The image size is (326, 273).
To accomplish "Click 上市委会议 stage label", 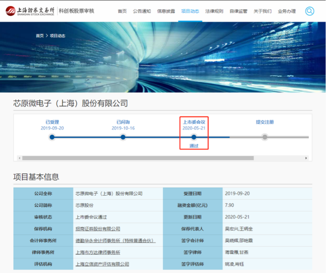I will [x=194, y=122].
